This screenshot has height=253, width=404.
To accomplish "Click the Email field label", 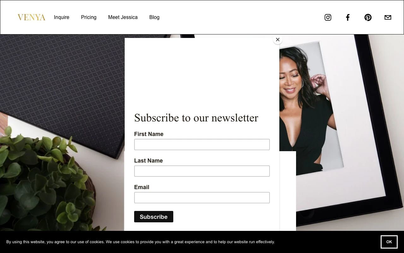I will click(x=142, y=187).
